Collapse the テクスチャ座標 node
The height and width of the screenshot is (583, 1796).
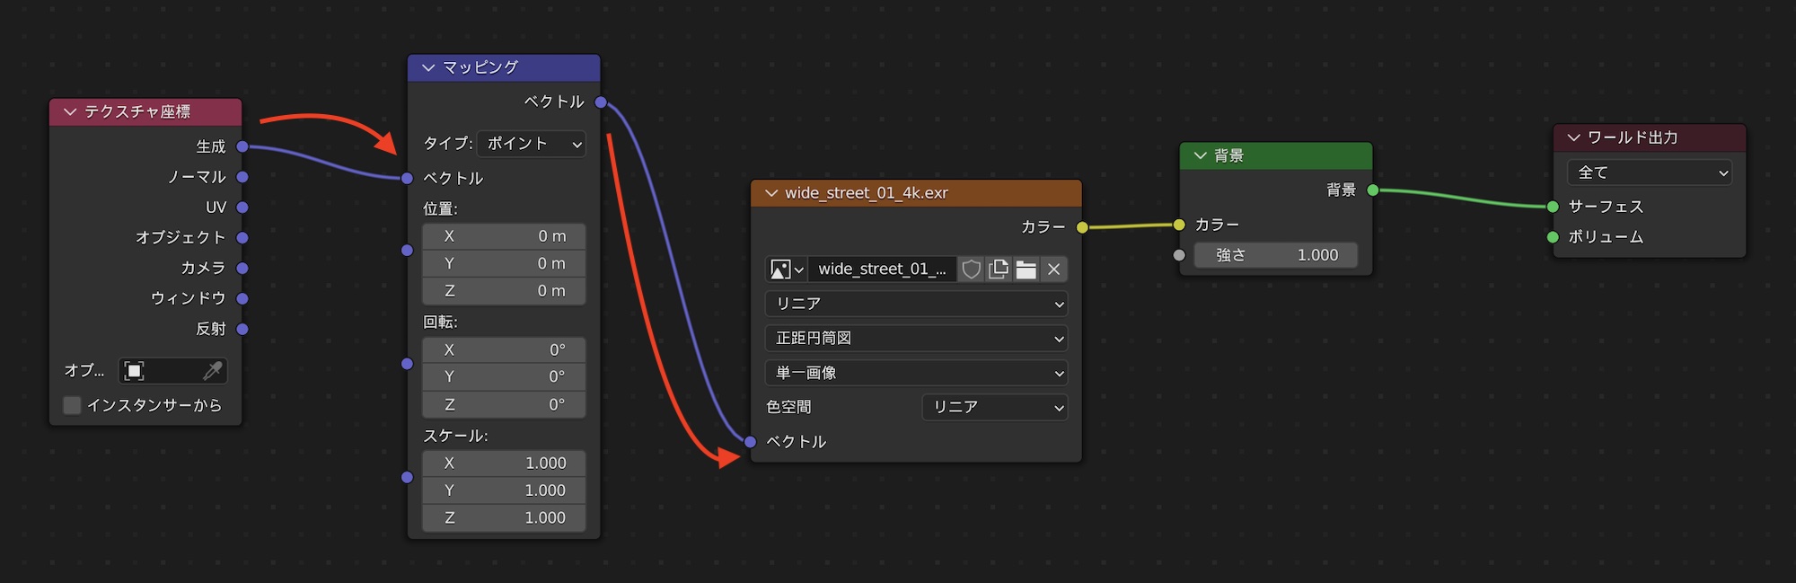[70, 112]
